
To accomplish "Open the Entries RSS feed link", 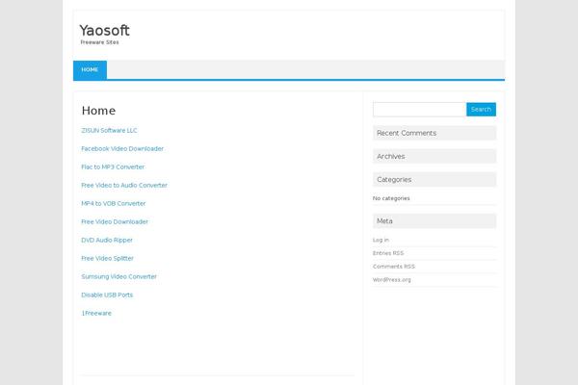I will point(388,253).
